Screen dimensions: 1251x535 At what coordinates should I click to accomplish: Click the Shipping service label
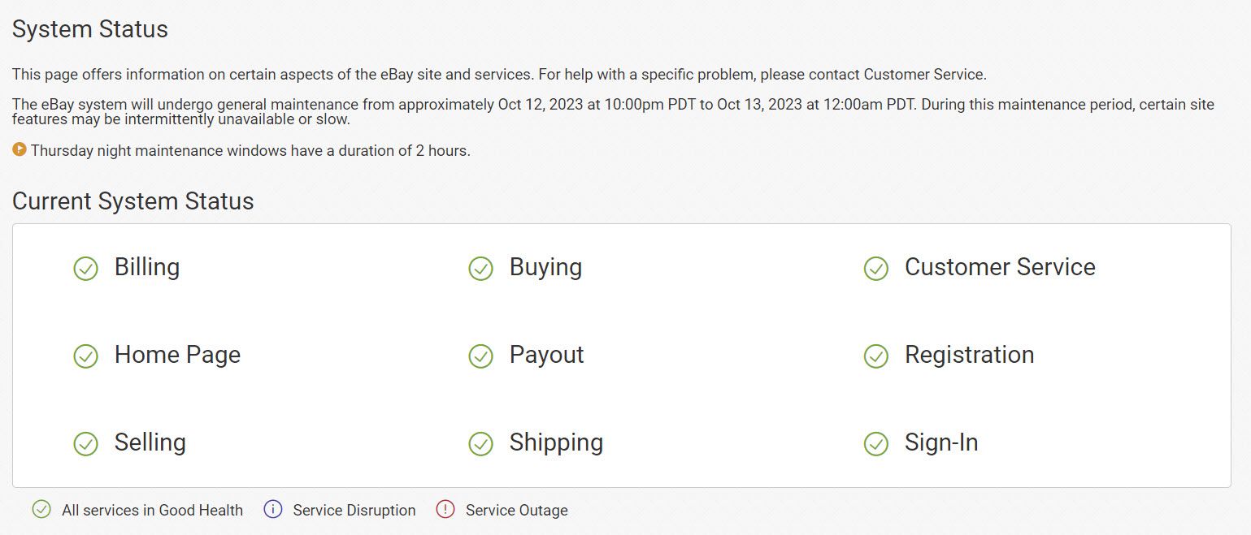[x=556, y=442]
